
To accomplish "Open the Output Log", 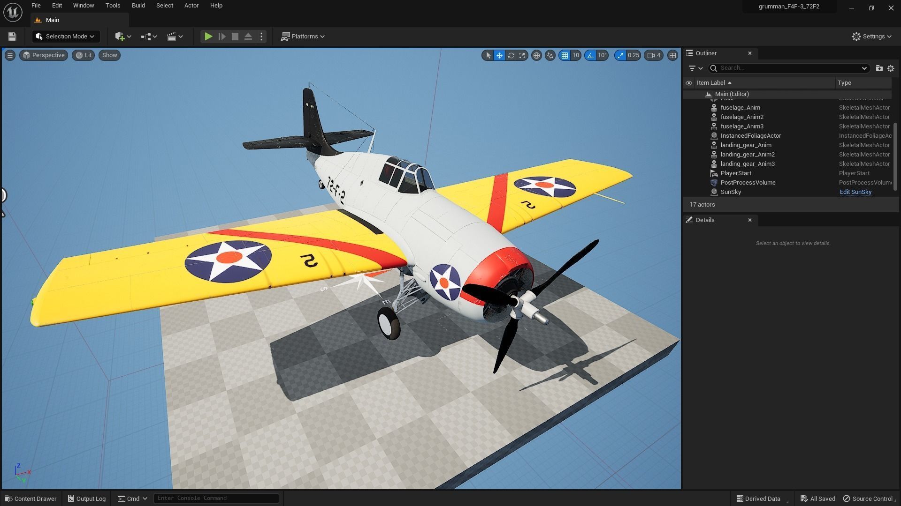I will pyautogui.click(x=87, y=499).
